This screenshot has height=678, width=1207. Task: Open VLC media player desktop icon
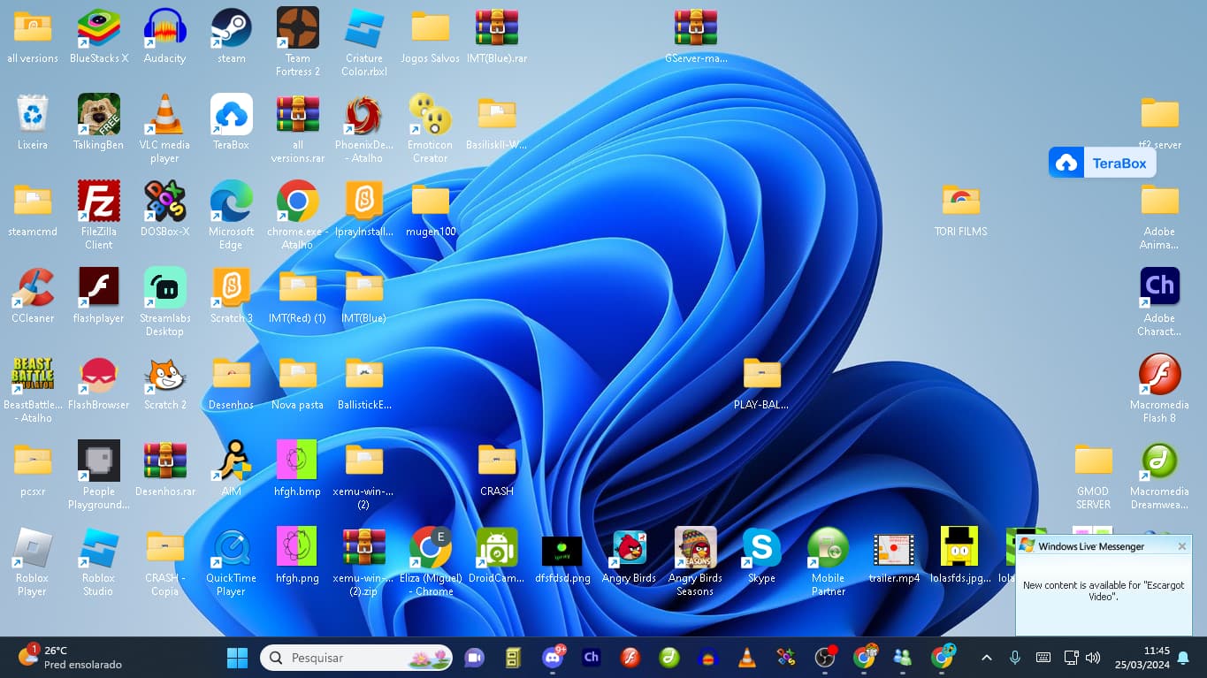[164, 116]
